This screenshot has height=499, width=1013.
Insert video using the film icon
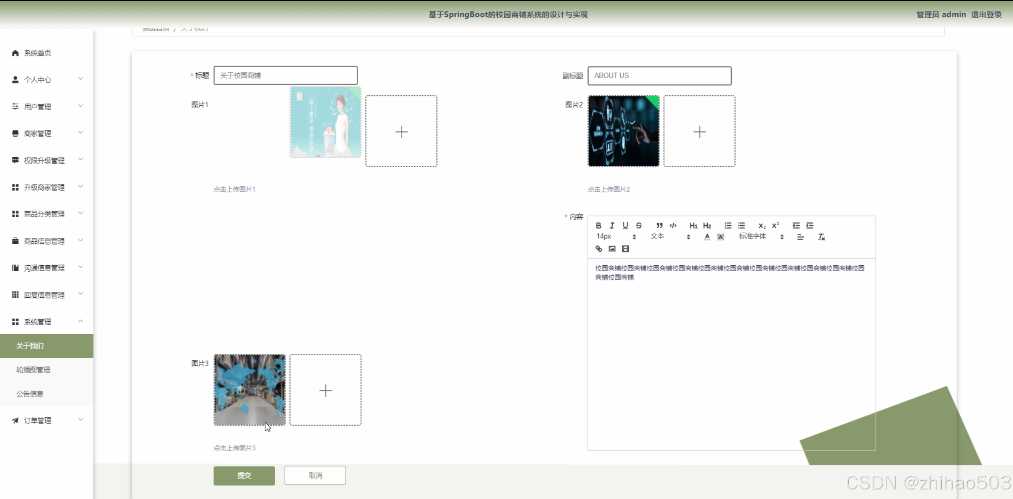(626, 249)
